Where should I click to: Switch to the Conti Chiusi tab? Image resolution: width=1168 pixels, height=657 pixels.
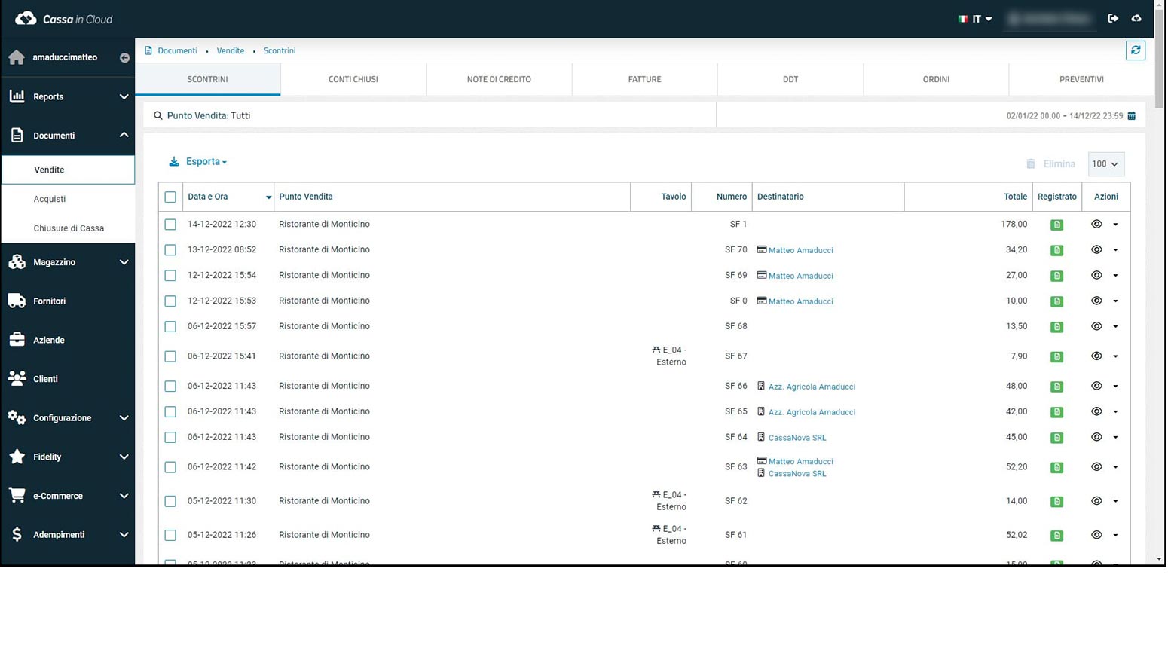(x=353, y=79)
